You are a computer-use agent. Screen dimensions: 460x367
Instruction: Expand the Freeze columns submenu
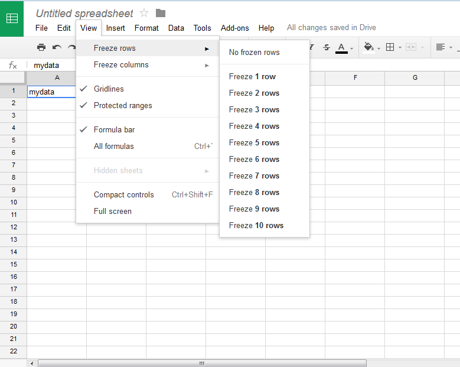tap(148, 65)
